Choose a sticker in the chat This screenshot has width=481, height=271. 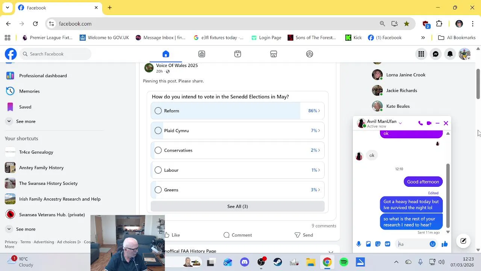(x=378, y=244)
